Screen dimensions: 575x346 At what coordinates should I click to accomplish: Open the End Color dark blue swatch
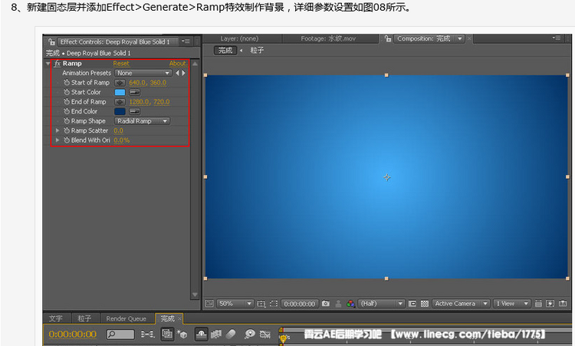pos(120,111)
